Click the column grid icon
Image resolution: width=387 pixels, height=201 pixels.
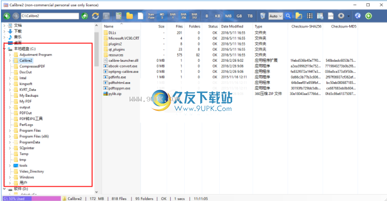pos(310,16)
